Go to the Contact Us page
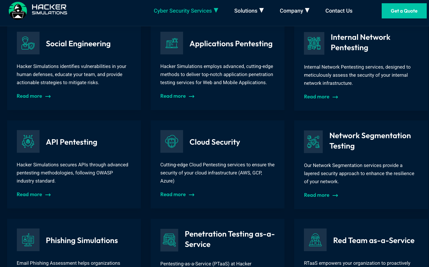Screen dimensions: 429x267 [x=339, y=11]
